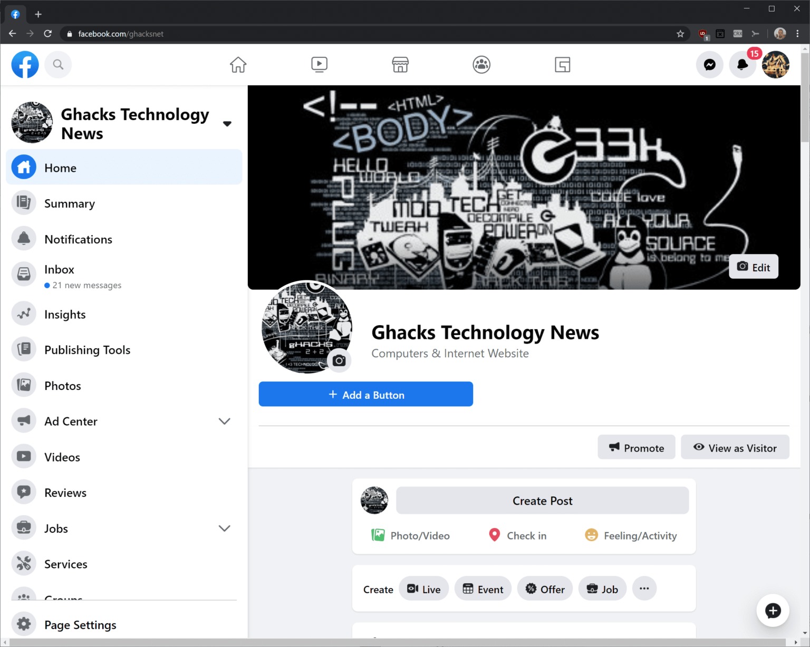Open the notifications bell
The width and height of the screenshot is (810, 647).
tap(742, 64)
